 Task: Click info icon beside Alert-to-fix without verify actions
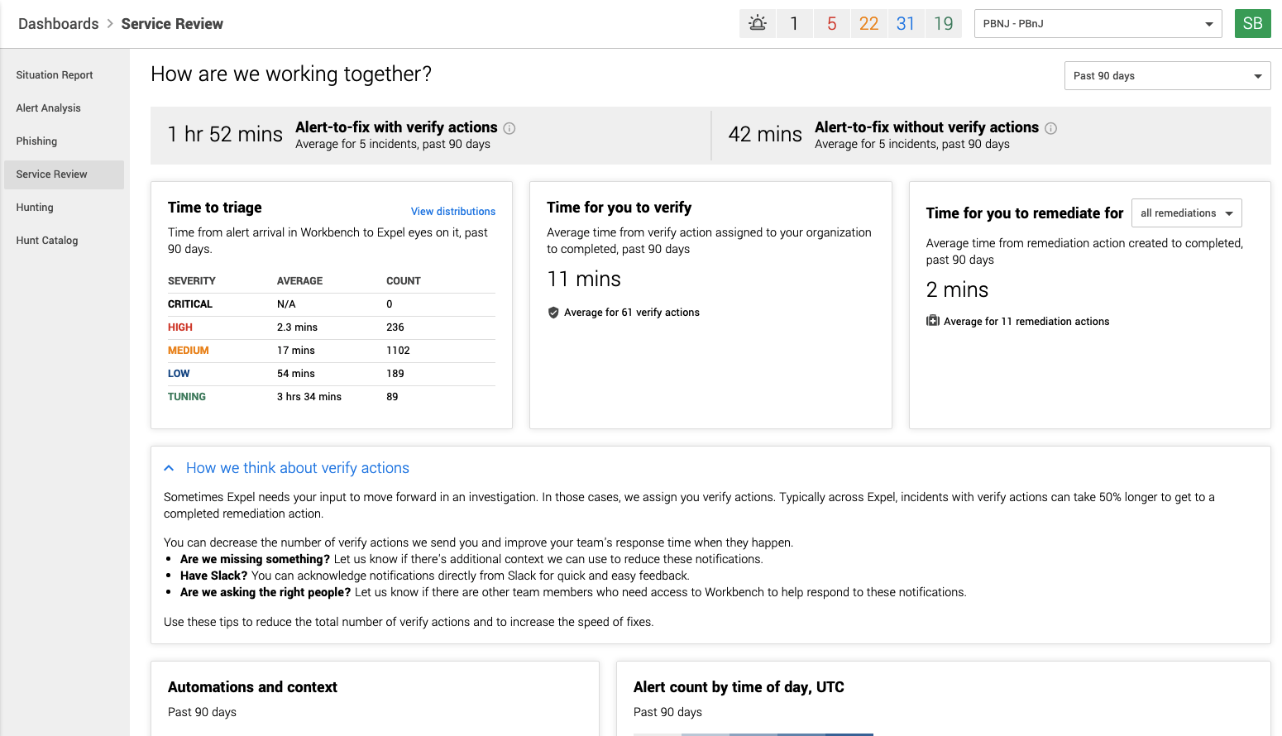1050,128
